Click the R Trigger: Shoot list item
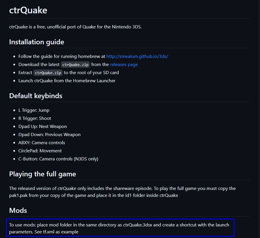The image size is (260, 238). click(x=35, y=118)
